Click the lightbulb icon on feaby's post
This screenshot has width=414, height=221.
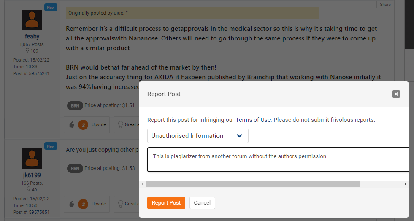point(120,125)
